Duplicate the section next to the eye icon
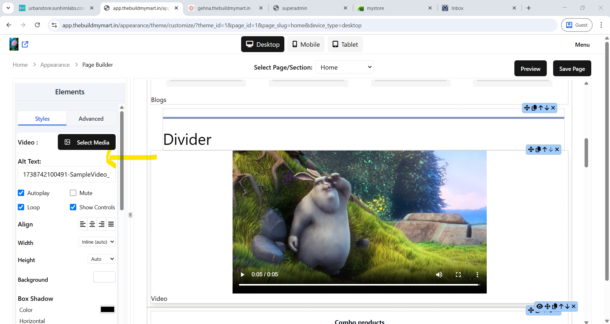Viewport: 610px width, 324px height. 555,306
